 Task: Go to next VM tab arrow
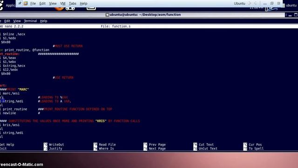(256, 3)
